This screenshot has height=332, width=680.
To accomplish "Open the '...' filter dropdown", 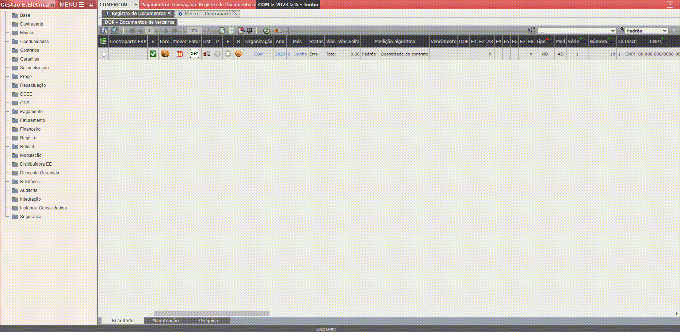I will 577,31.
